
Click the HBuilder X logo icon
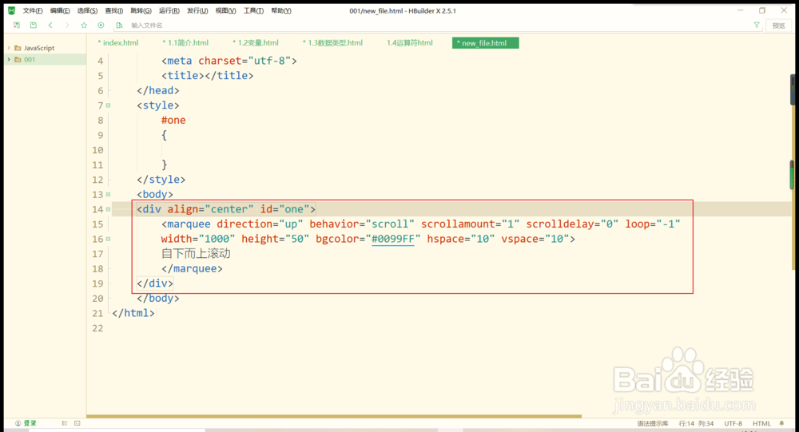click(11, 10)
